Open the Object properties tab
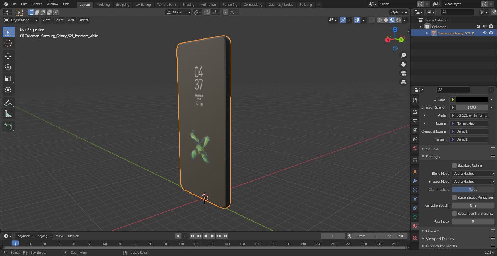This screenshot has height=256, width=497. [415, 171]
